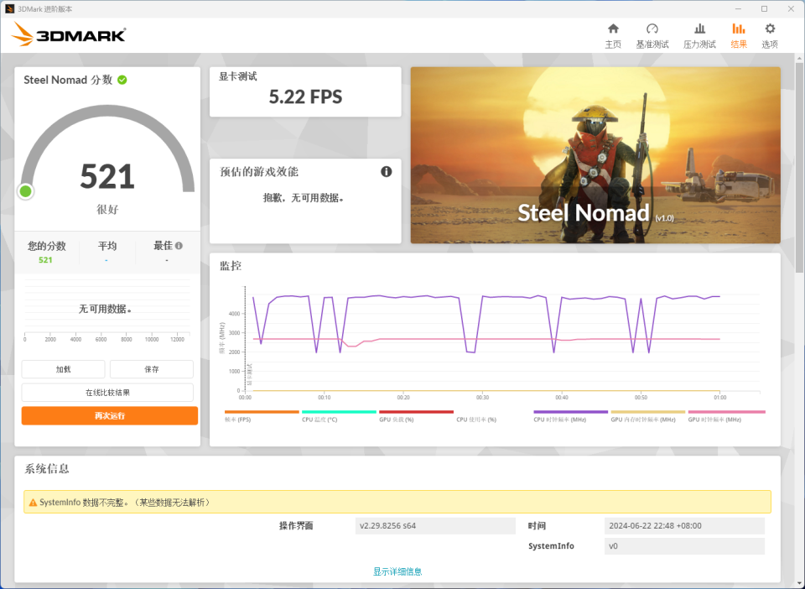Click the orange 再次运行 run again button

tap(109, 416)
